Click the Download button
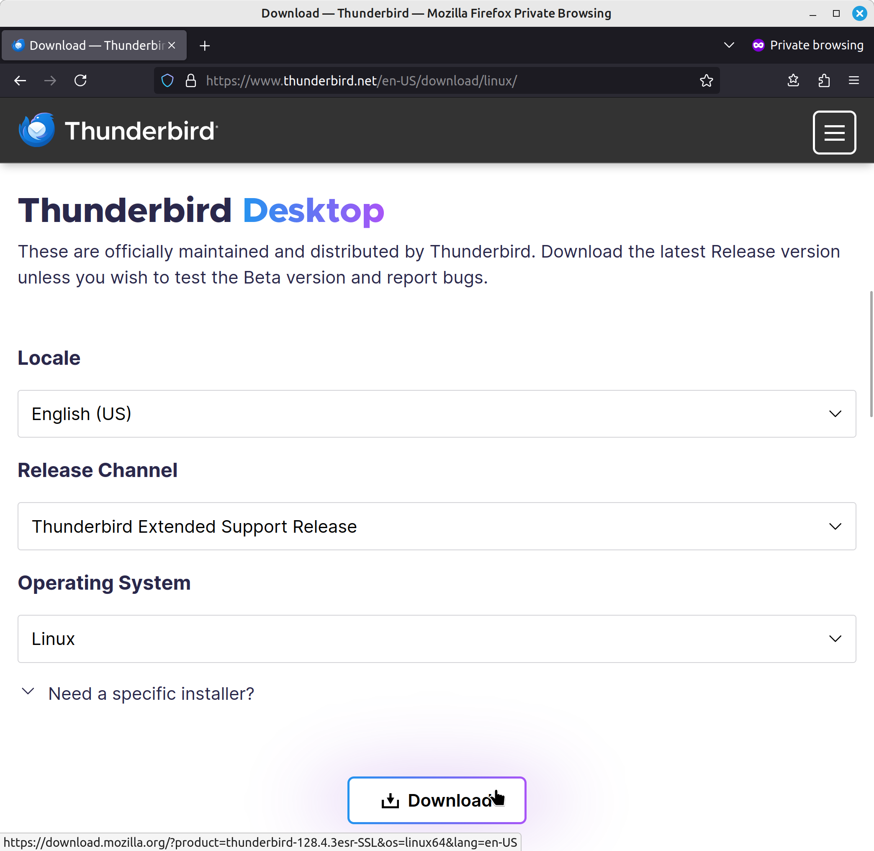The width and height of the screenshot is (874, 851). point(437,800)
